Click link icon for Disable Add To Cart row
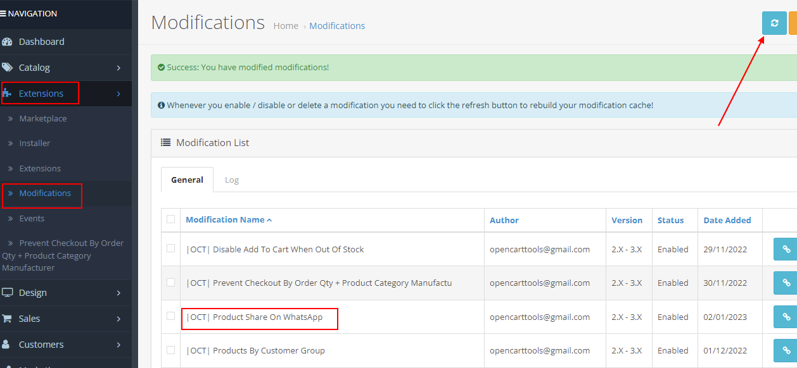The width and height of the screenshot is (797, 368). pyautogui.click(x=786, y=249)
